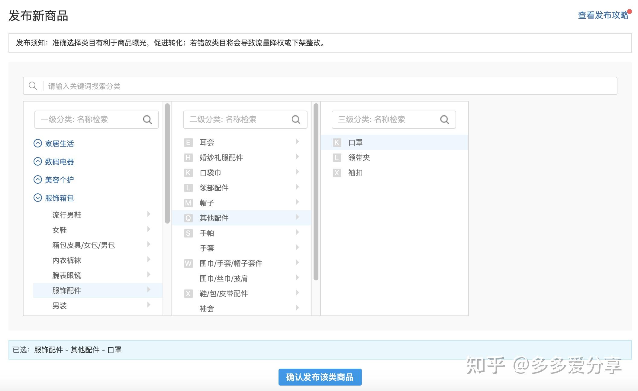Click the arrow next to 内衣裤袜
This screenshot has width=638, height=391.
149,259
